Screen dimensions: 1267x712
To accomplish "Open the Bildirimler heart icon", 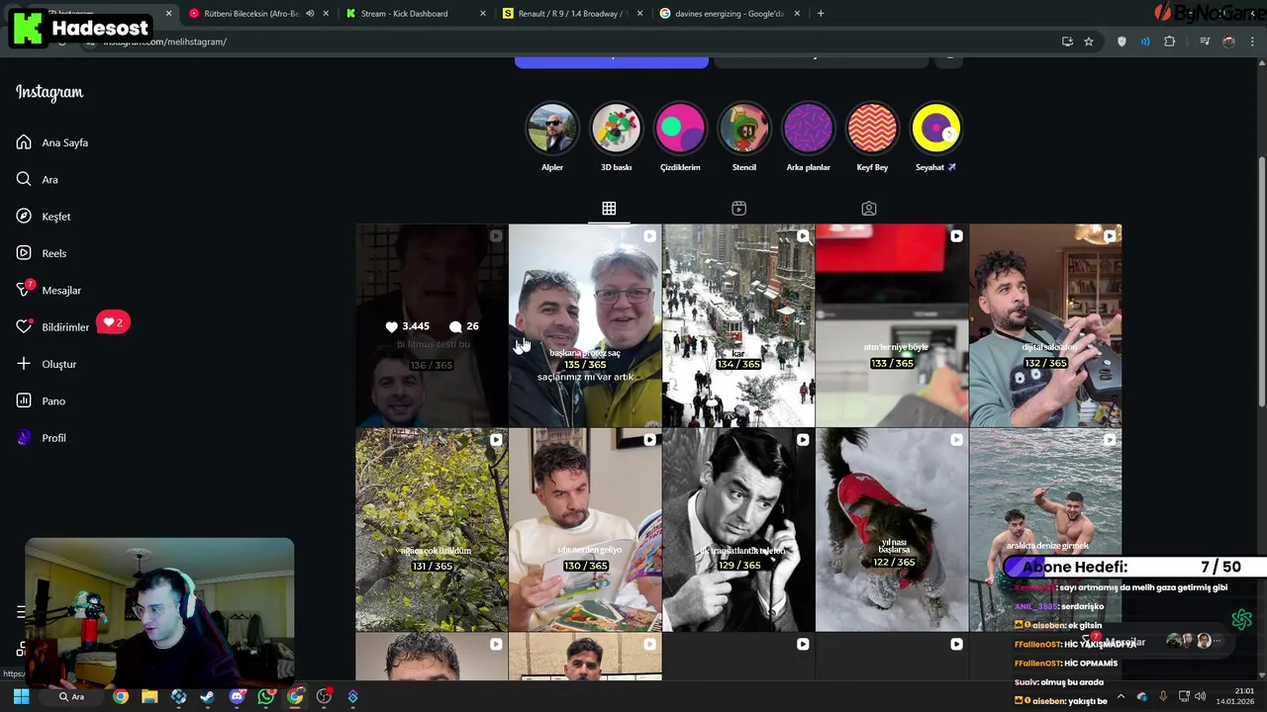I will tap(24, 327).
